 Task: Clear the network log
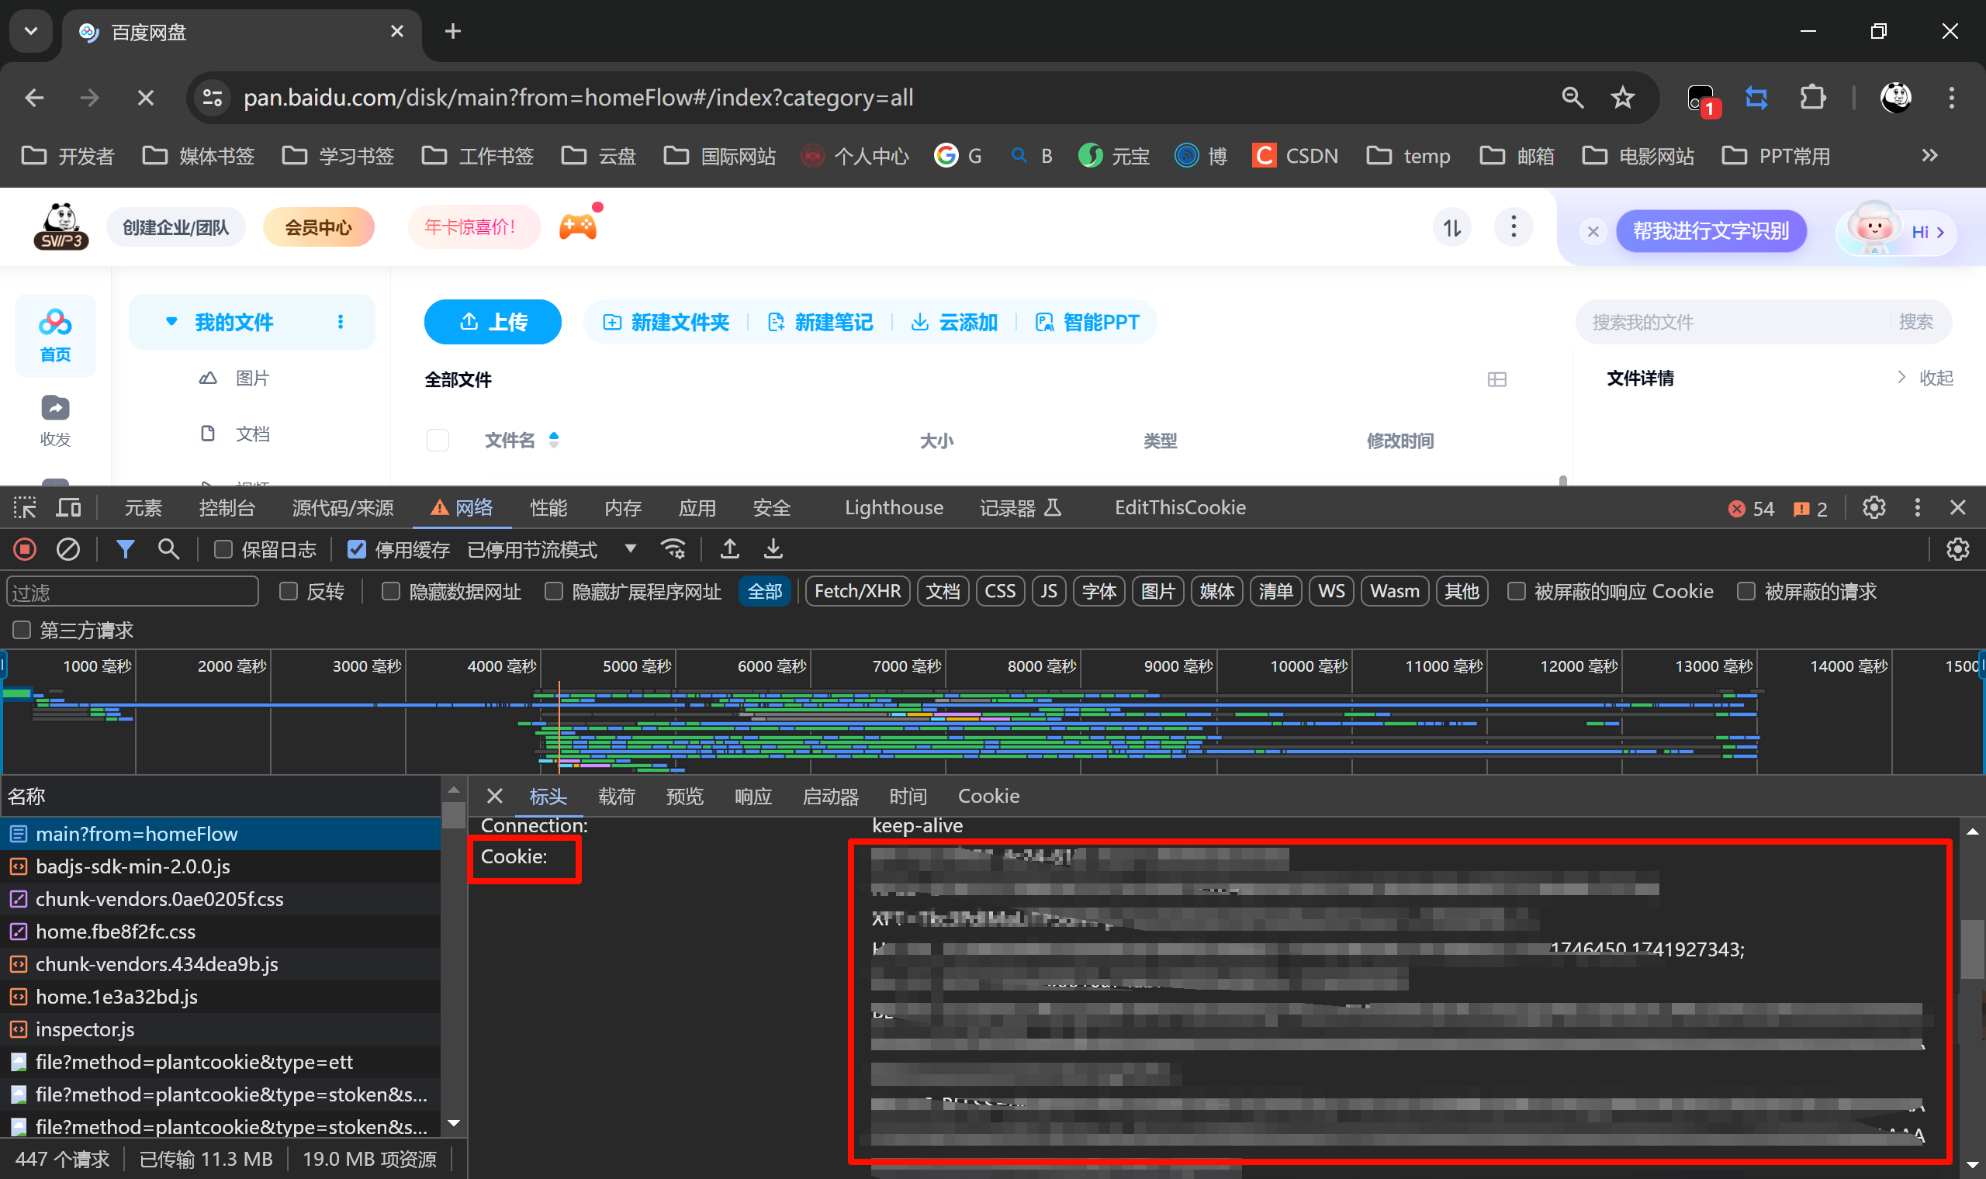(x=68, y=549)
